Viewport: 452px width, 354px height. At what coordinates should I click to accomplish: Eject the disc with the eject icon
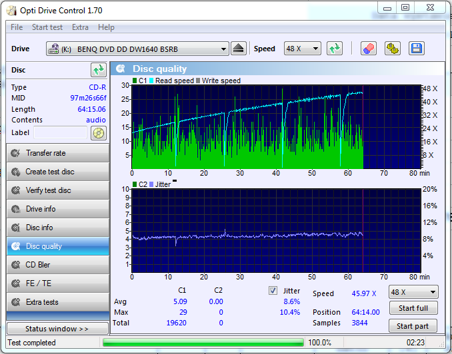[x=239, y=49]
